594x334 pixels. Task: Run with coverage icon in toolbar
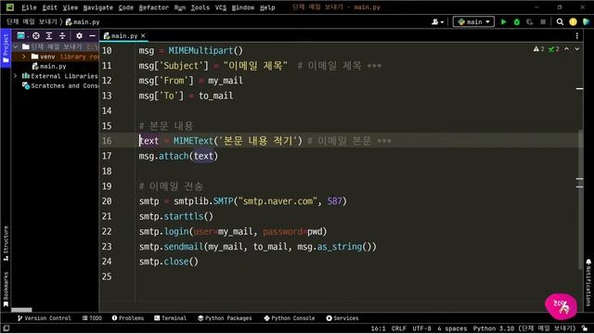coord(530,22)
